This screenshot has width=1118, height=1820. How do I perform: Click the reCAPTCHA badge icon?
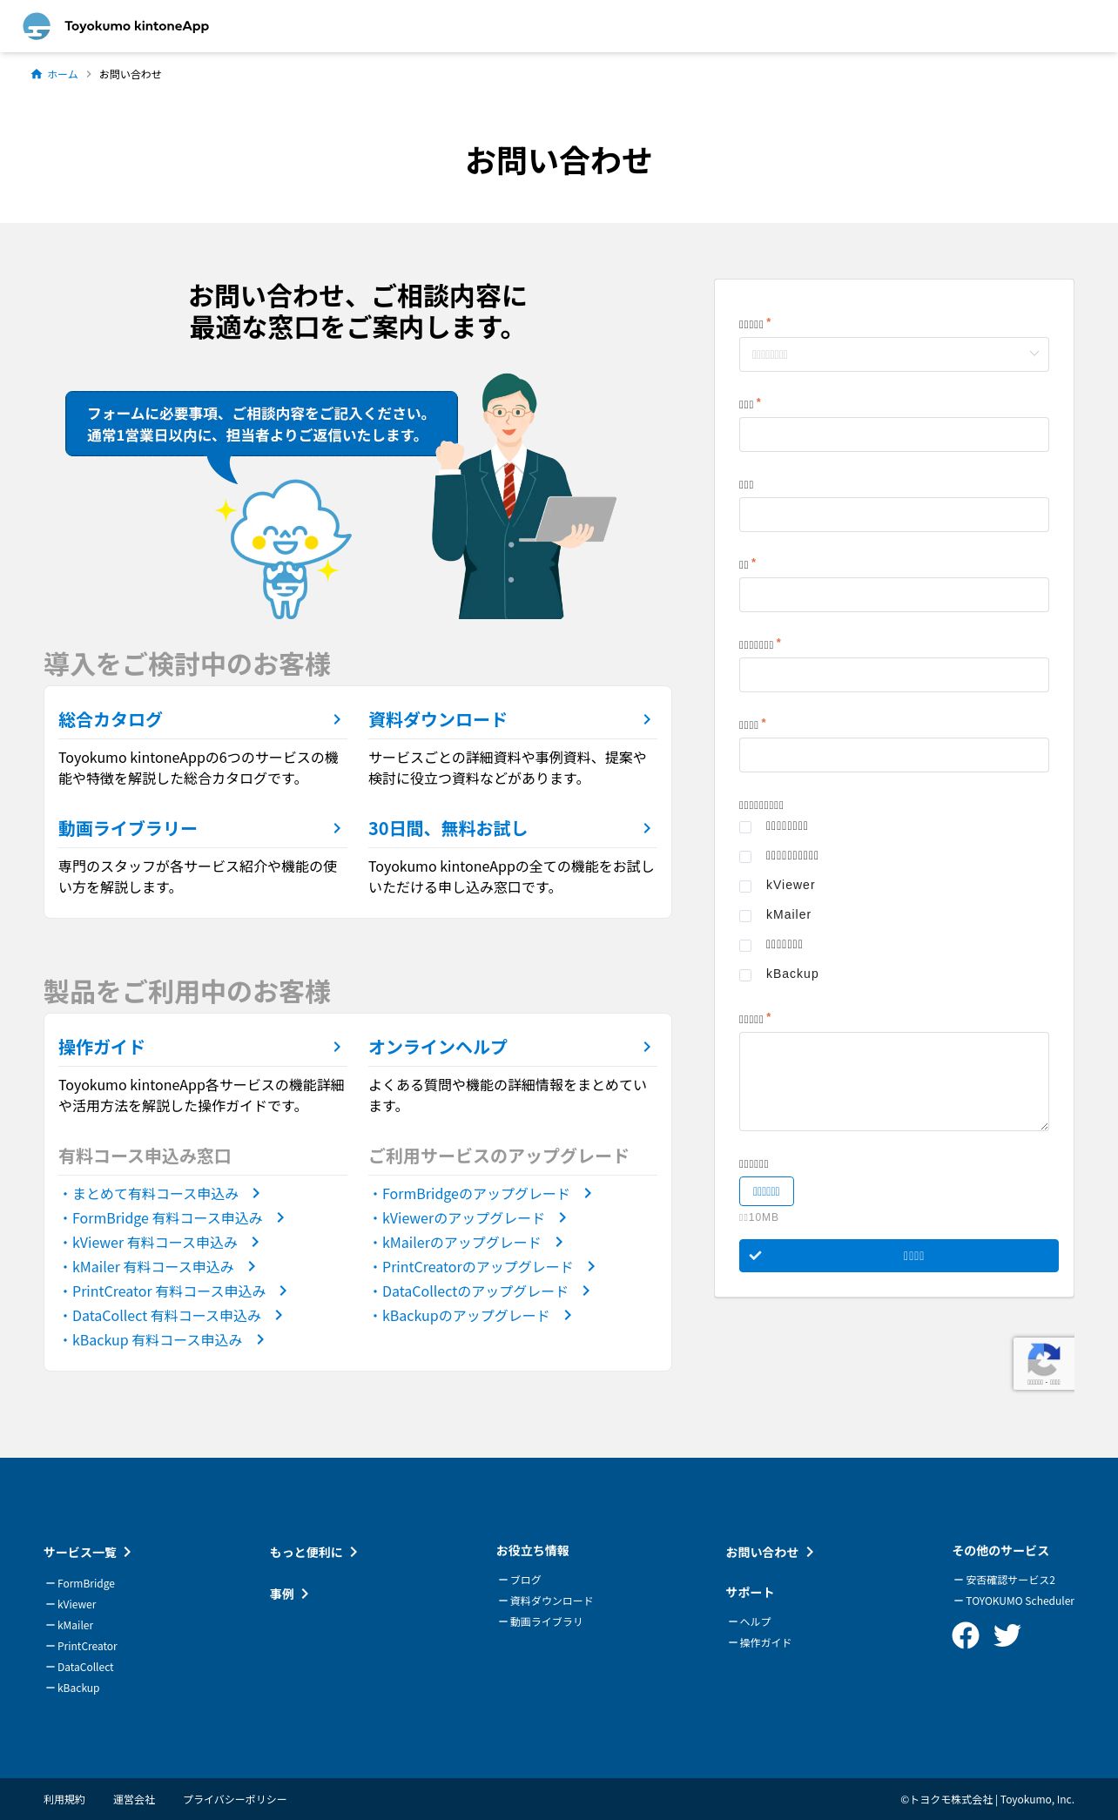pyautogui.click(x=1043, y=1359)
